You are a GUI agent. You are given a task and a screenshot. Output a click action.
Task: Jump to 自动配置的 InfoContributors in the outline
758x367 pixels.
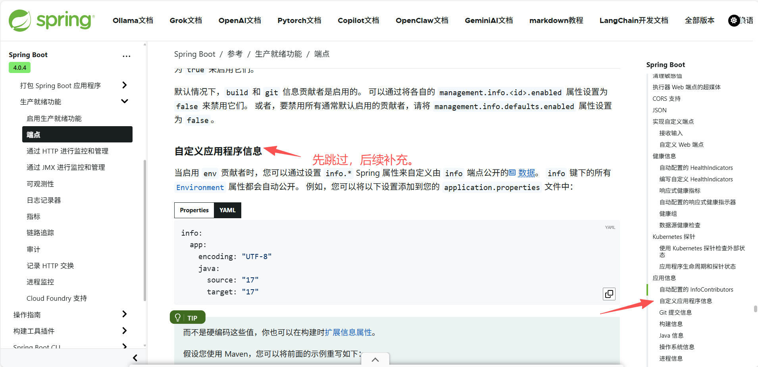coord(696,289)
